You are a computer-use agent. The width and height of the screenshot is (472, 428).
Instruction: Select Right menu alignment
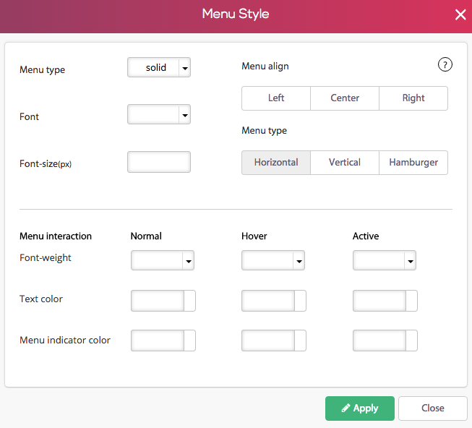(x=413, y=98)
